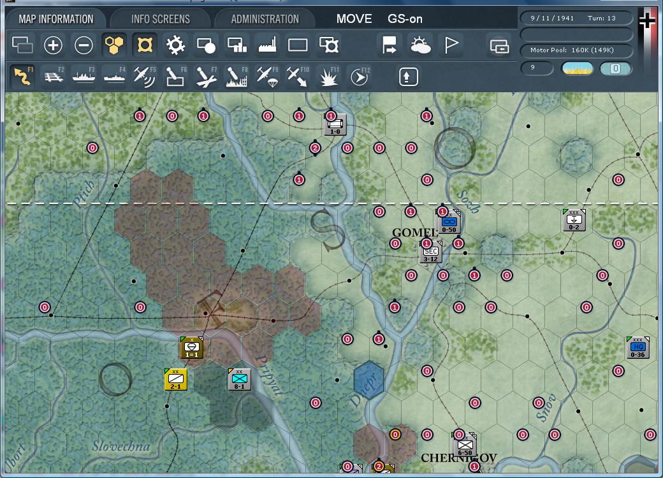Zoom in on the map

53,45
